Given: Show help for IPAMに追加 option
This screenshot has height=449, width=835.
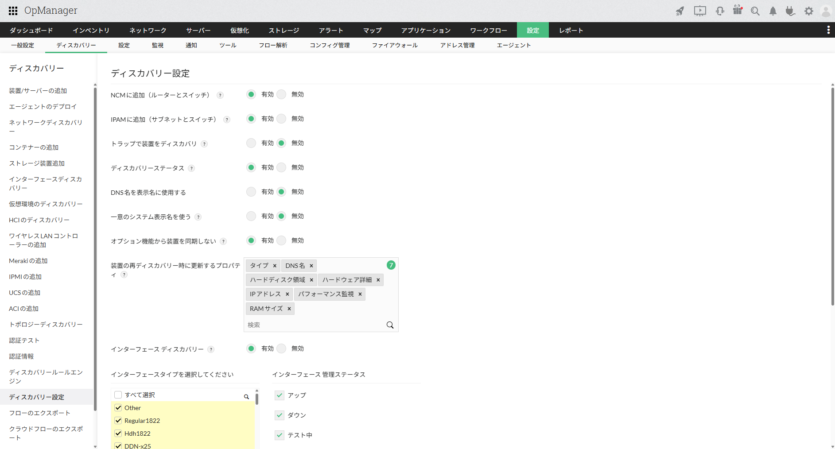Looking at the screenshot, I should [227, 120].
